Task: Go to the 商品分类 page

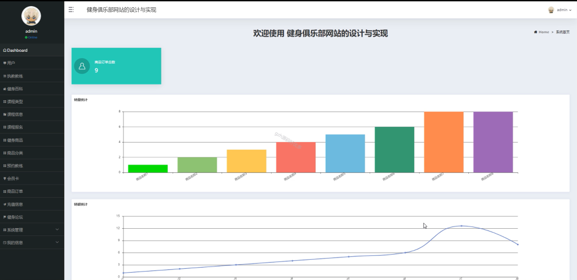Action: [32, 153]
